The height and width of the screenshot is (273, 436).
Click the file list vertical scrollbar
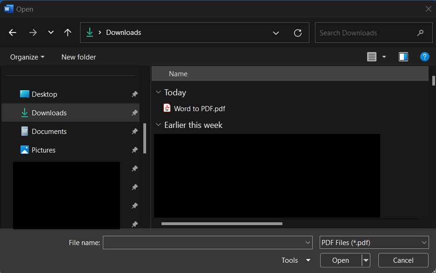(x=433, y=80)
